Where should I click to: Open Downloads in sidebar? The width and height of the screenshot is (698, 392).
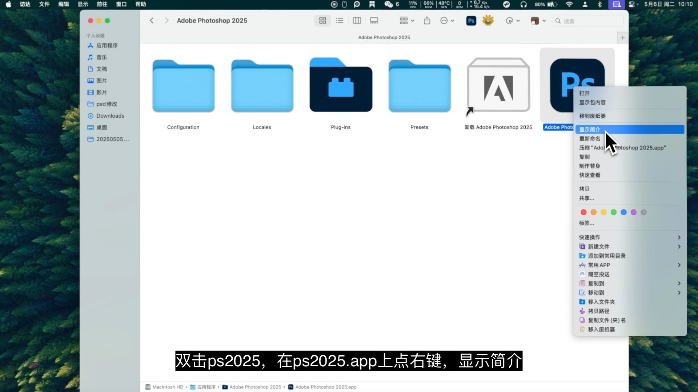(x=110, y=116)
